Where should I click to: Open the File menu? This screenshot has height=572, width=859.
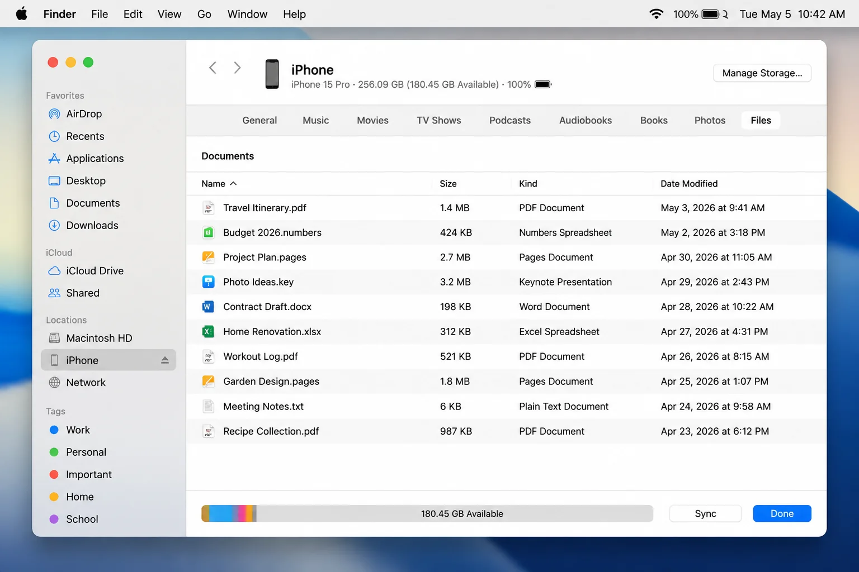(x=100, y=14)
